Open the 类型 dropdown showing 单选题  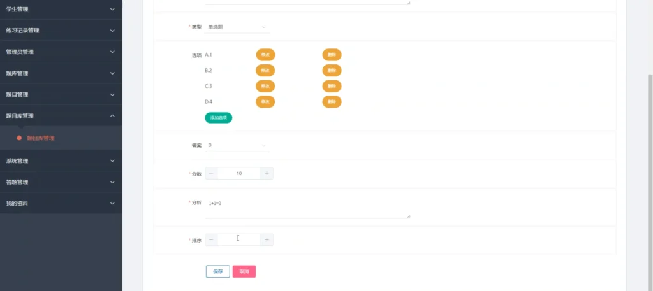(x=237, y=27)
